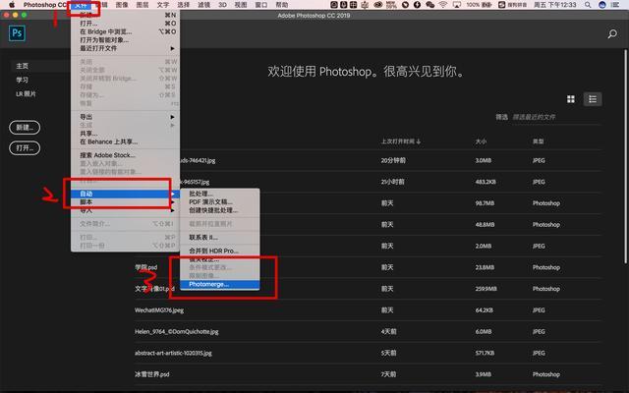Open the 窗口 (Window) menu
This screenshot has height=393, width=629.
tap(261, 5)
